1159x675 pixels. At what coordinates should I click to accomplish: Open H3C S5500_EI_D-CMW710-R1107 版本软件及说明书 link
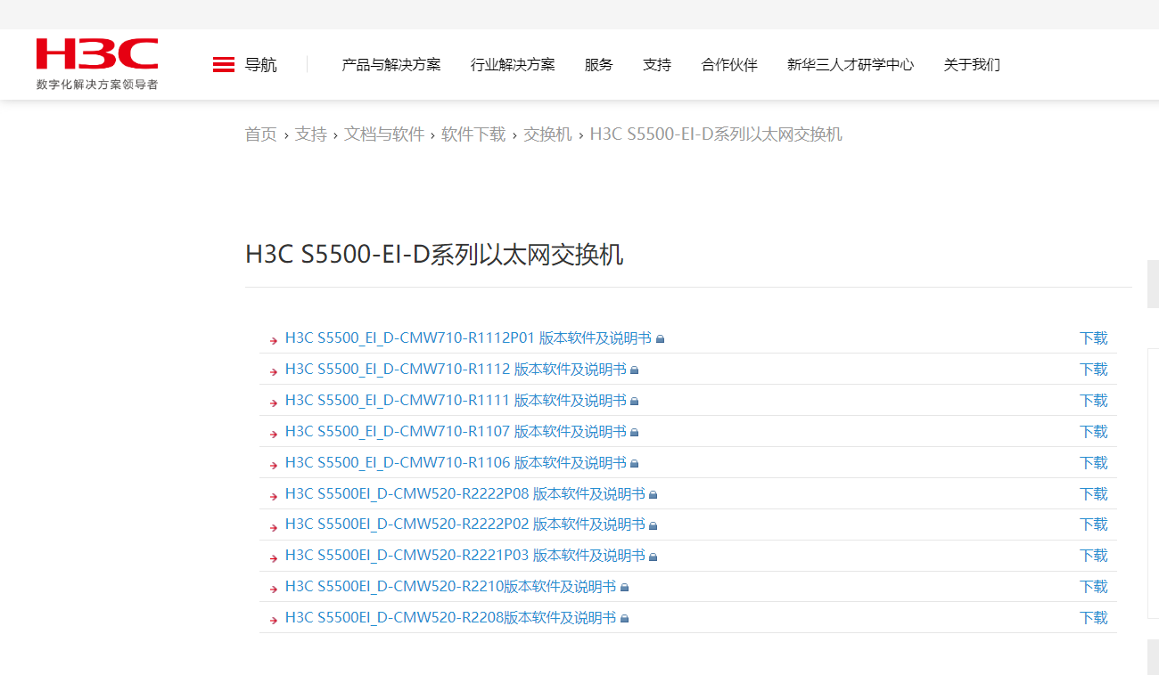click(456, 432)
